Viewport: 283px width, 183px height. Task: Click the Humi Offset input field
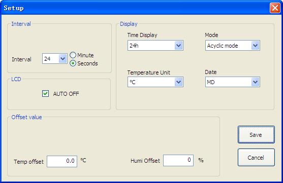(x=178, y=160)
